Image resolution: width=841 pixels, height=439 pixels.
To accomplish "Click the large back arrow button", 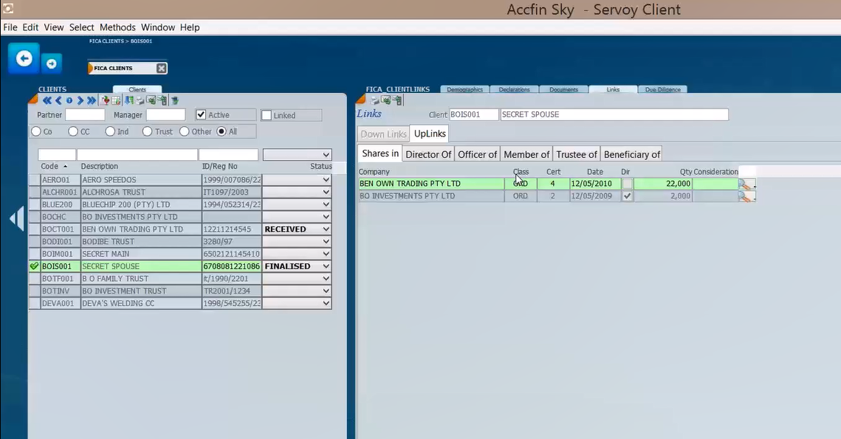I will (x=24, y=58).
